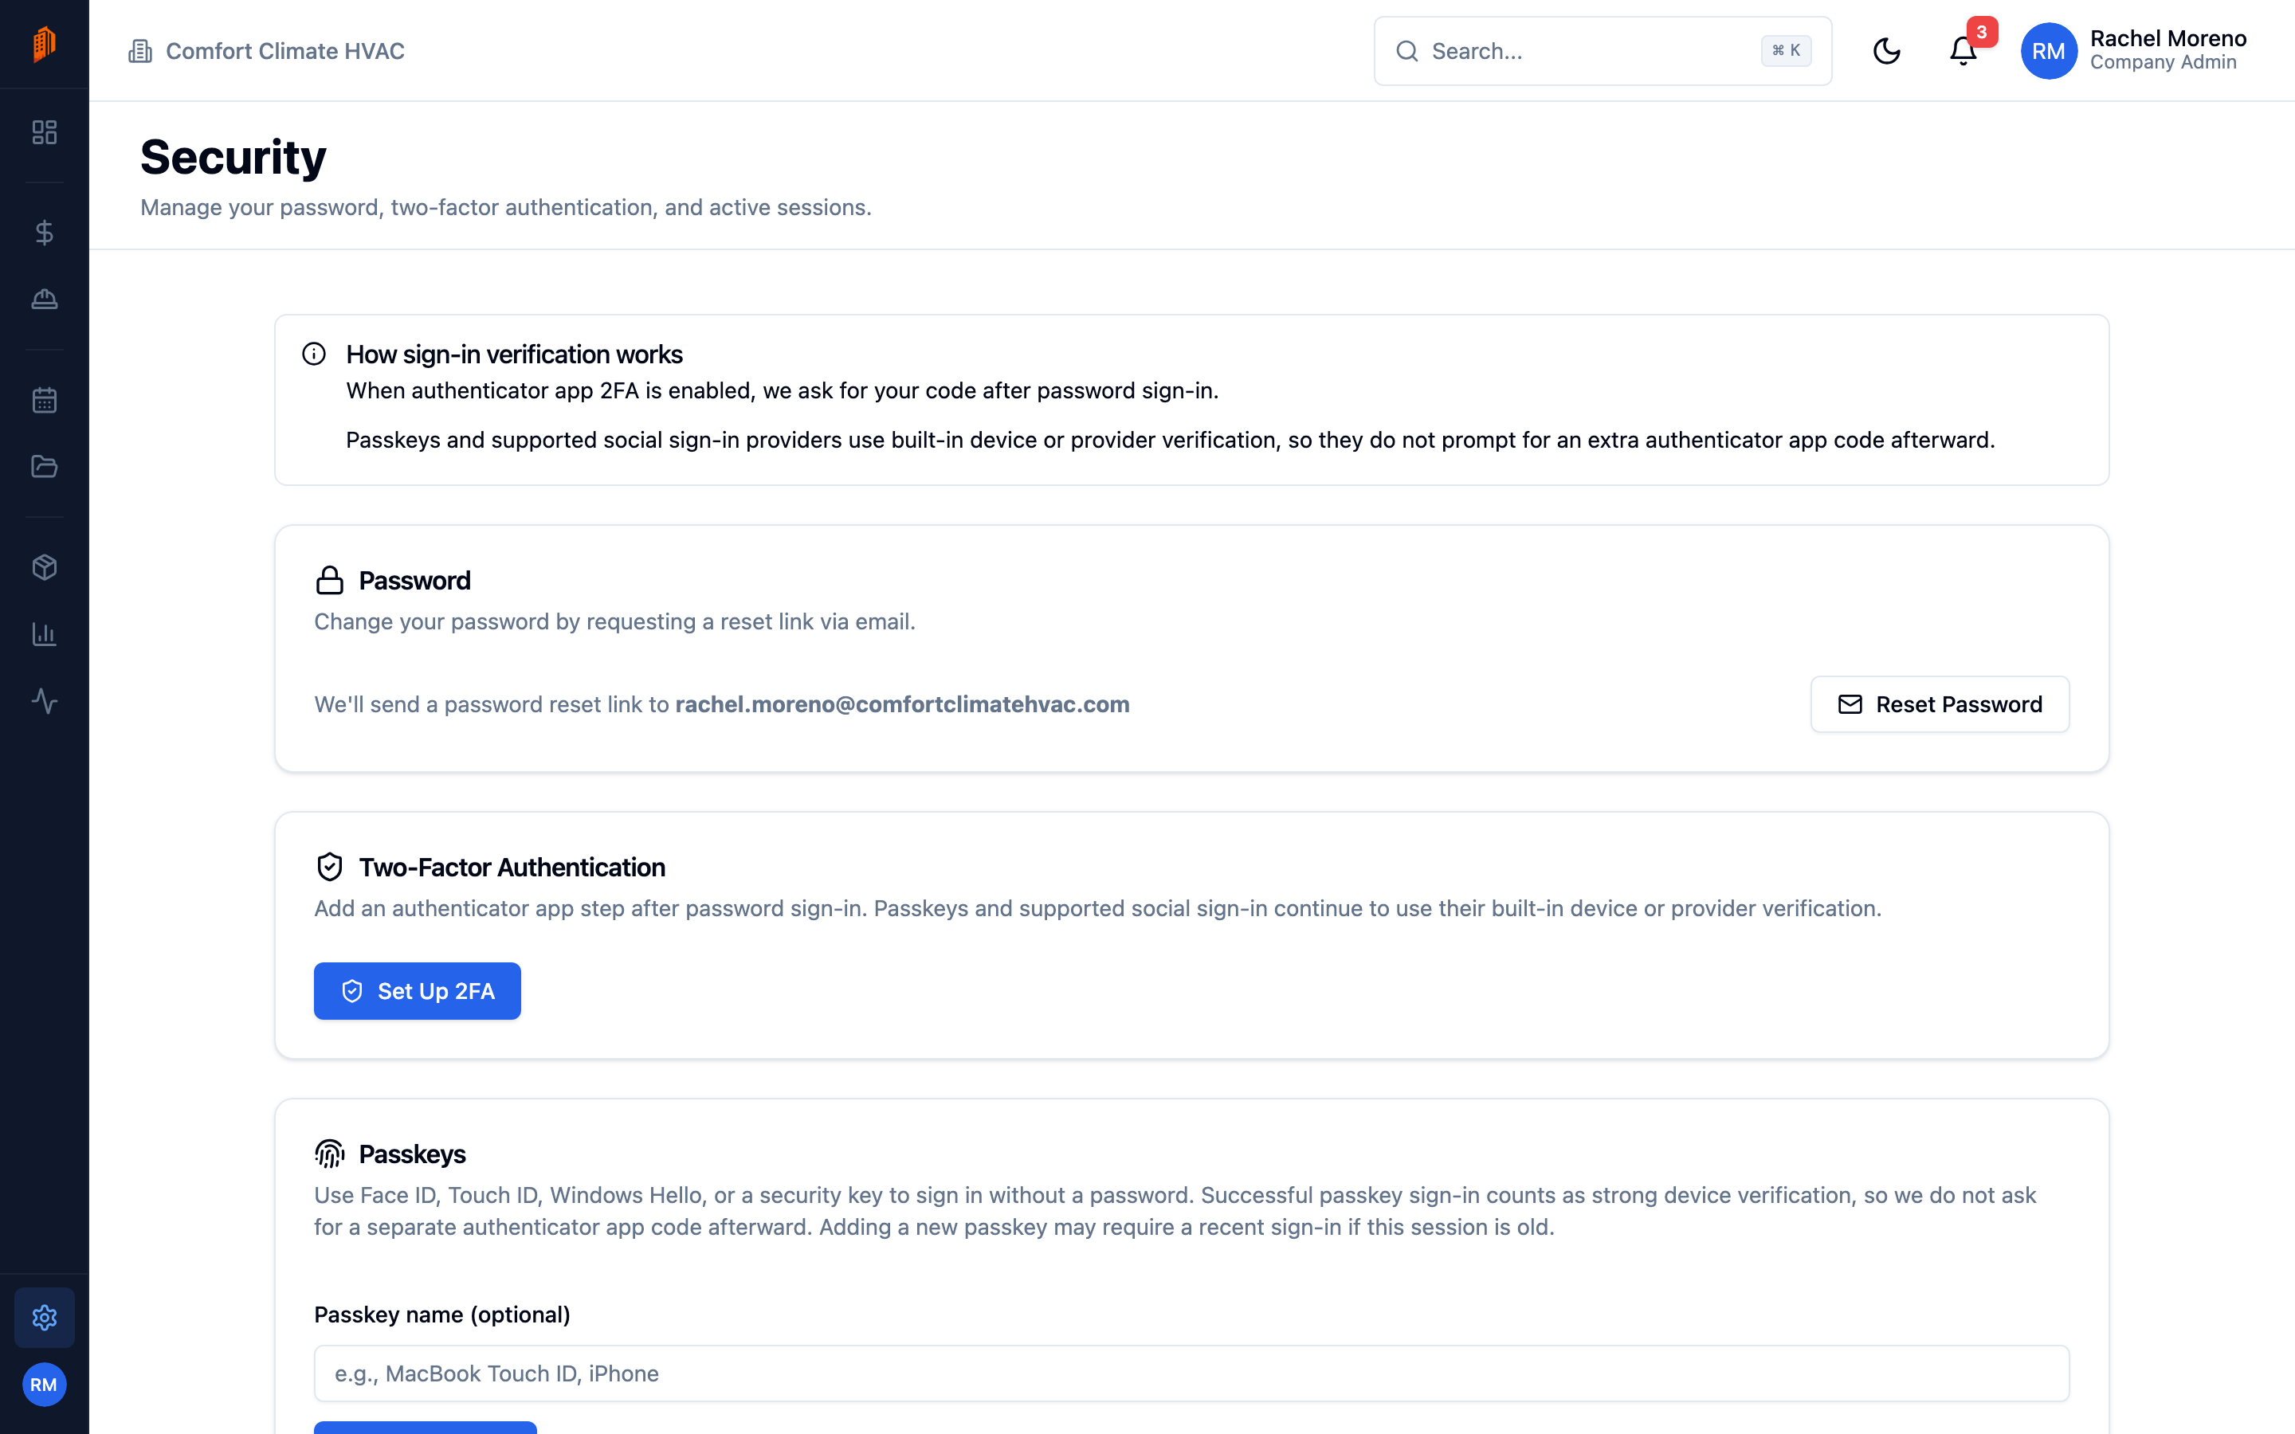Click the Security page title
Viewport: 2295px width, 1434px height.
tap(233, 158)
